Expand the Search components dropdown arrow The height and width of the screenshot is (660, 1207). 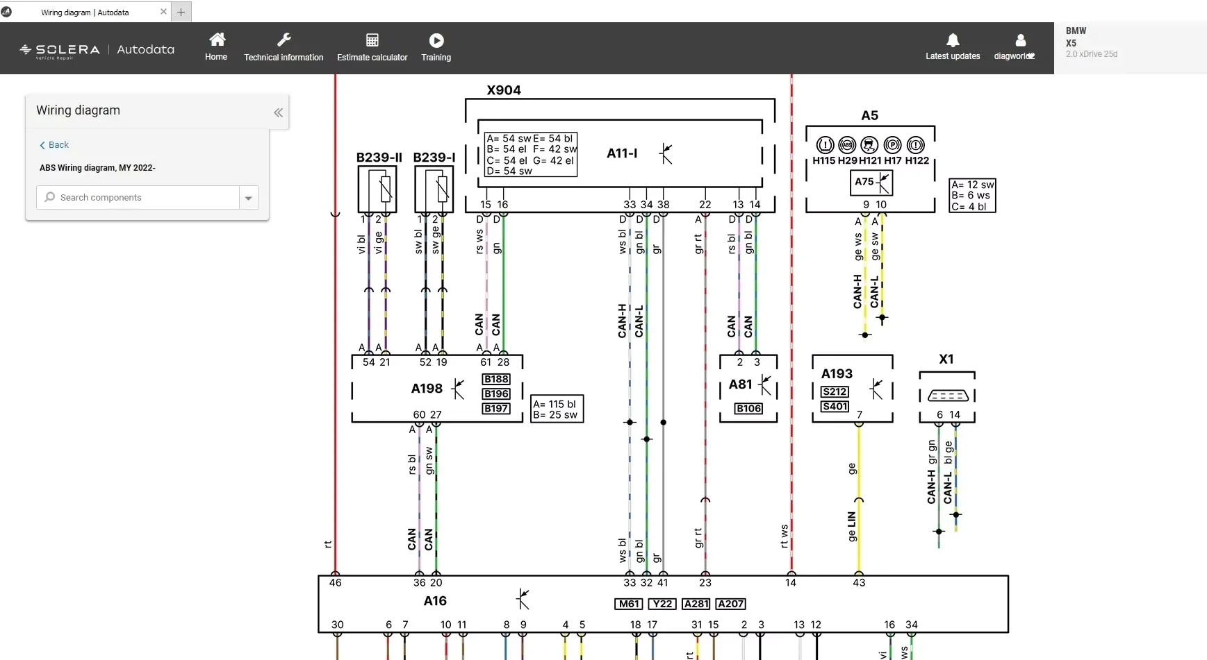pyautogui.click(x=248, y=198)
